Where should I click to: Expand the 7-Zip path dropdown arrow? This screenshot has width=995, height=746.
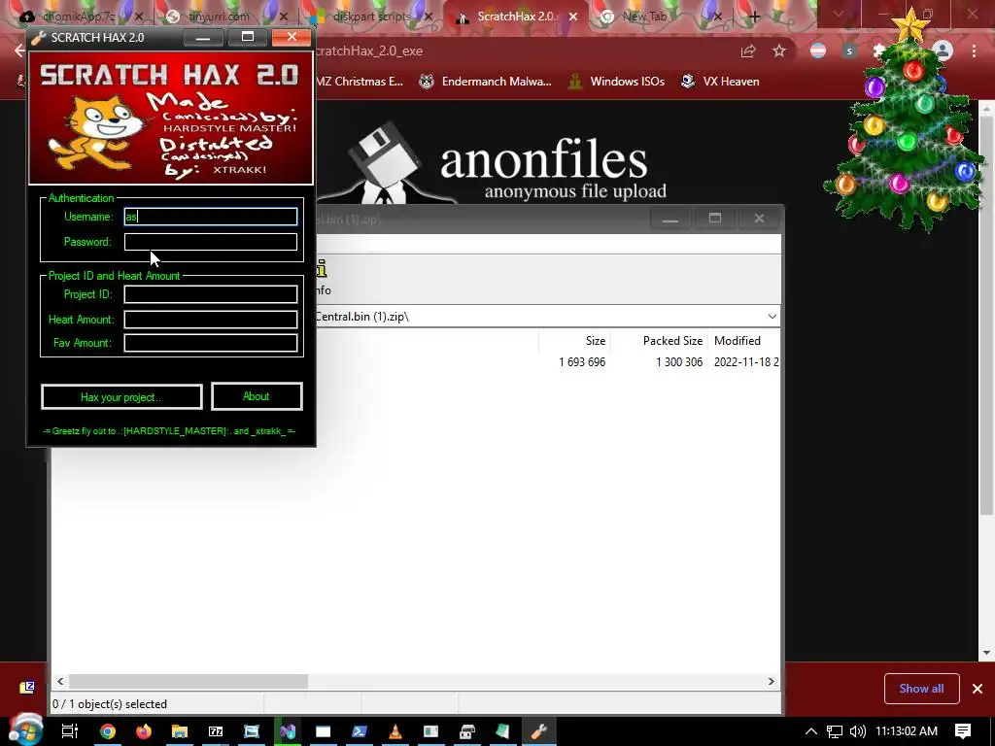pos(772,317)
